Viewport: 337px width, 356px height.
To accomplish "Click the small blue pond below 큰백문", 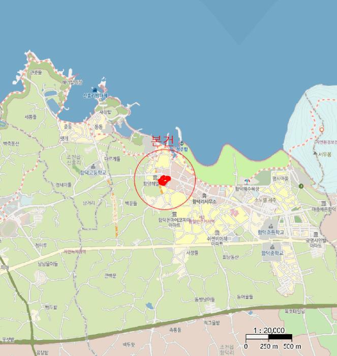I will click(x=148, y=306).
